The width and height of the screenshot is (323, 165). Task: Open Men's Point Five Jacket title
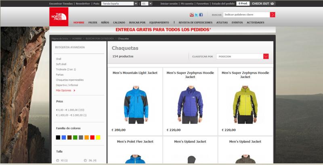pyautogui.click(x=135, y=142)
